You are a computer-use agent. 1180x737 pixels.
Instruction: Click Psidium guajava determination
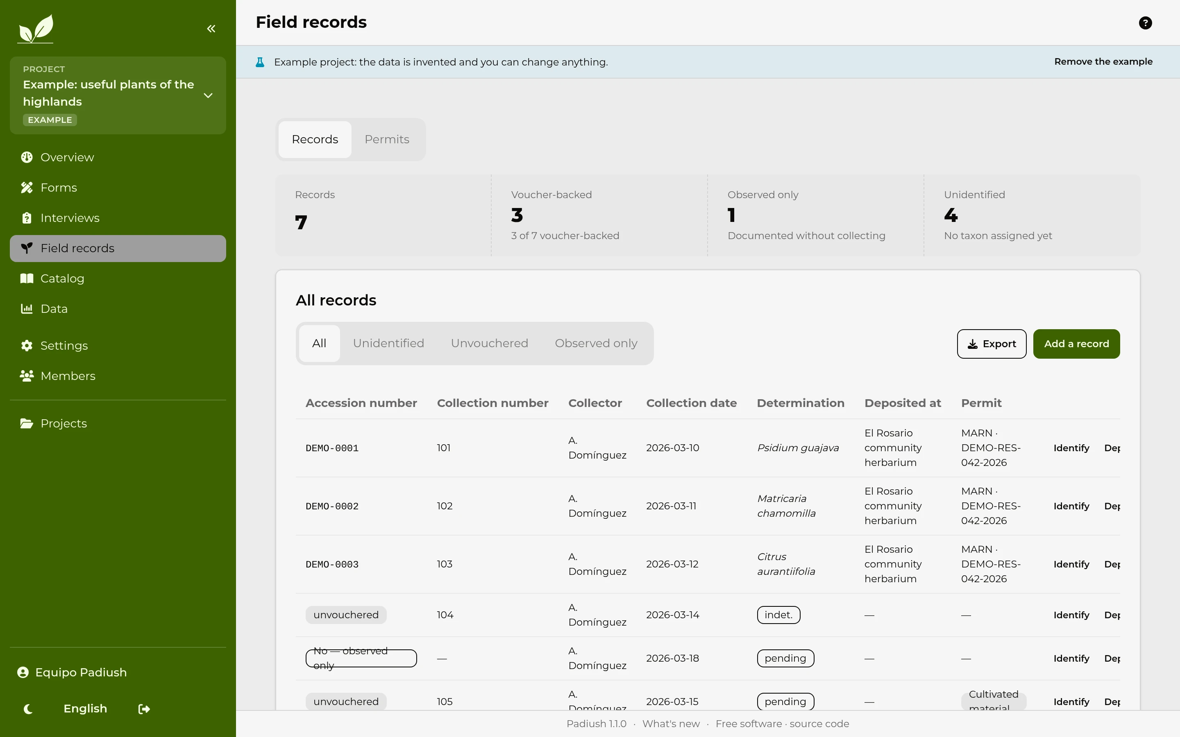coord(798,448)
